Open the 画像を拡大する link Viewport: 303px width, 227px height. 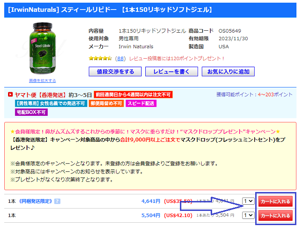coord(43,80)
